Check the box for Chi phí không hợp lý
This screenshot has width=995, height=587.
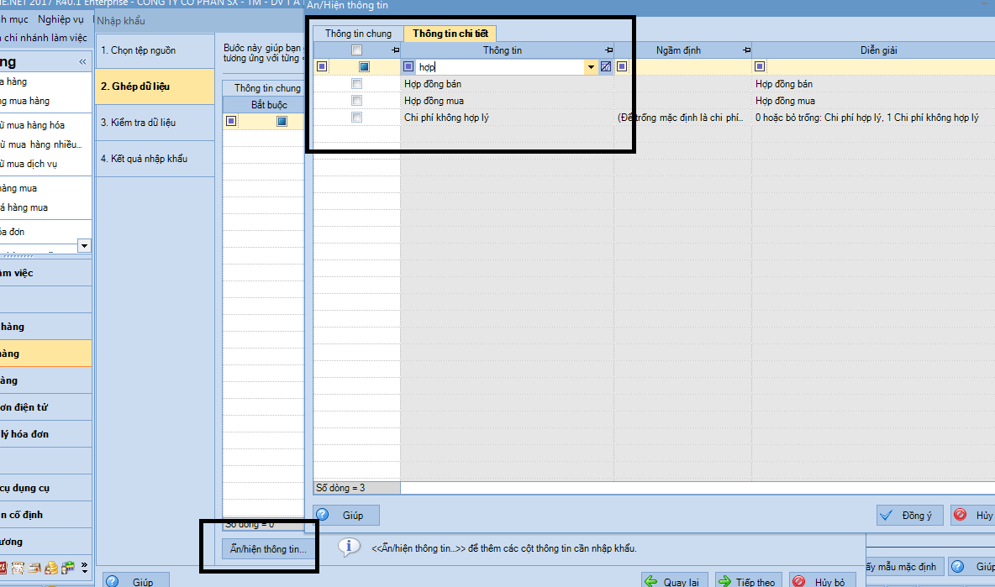(356, 118)
